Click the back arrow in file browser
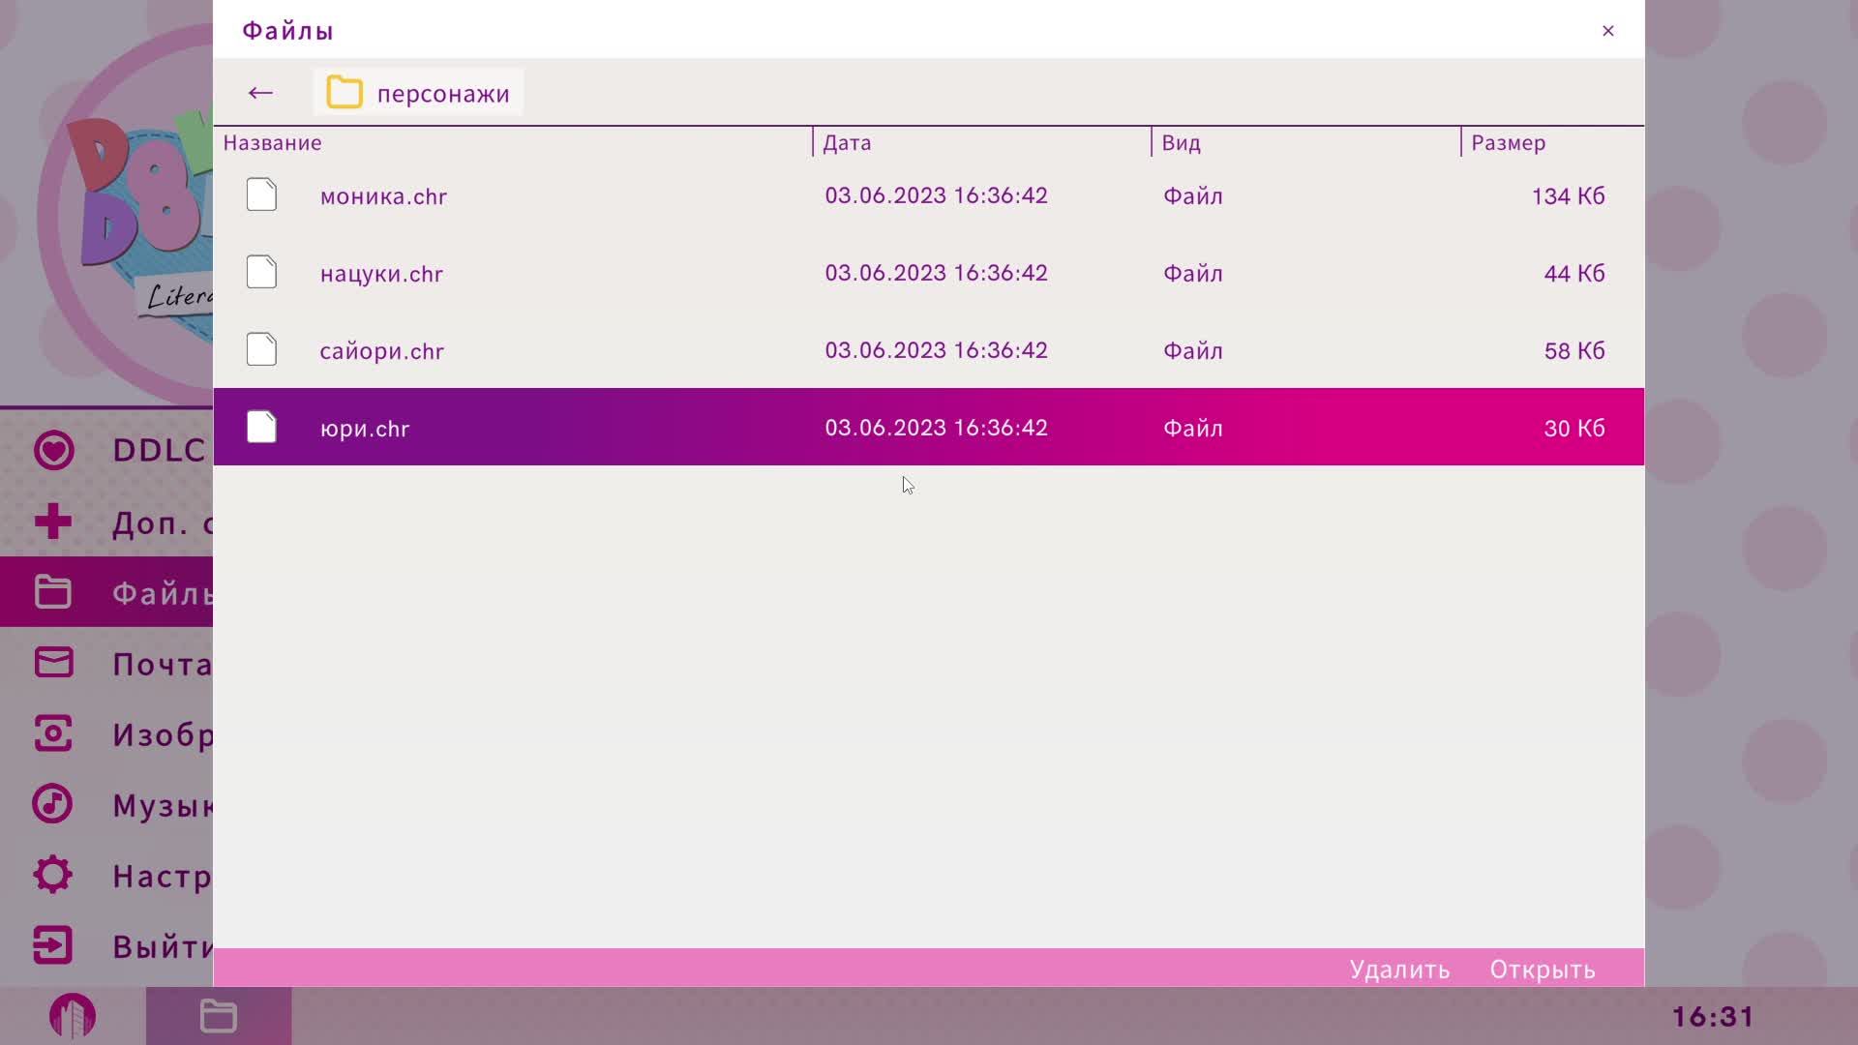 (x=260, y=93)
